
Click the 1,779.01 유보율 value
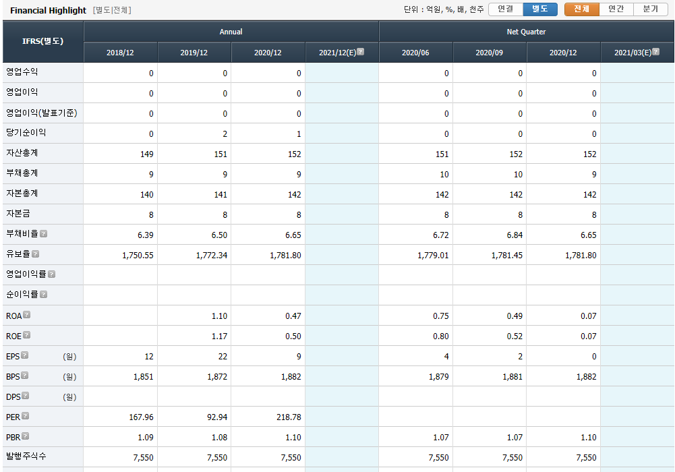pos(433,255)
